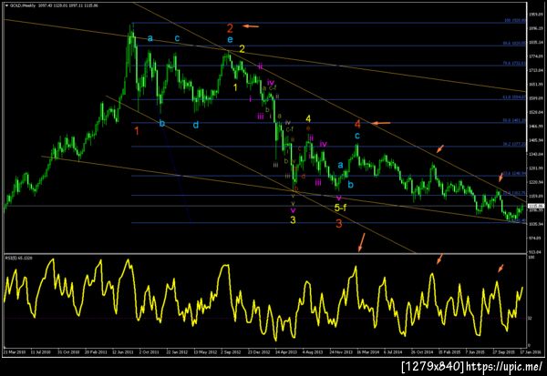Screen dimensions: 547x376
Task: Click the '17 Jan 2016' date label
Action: (531, 352)
